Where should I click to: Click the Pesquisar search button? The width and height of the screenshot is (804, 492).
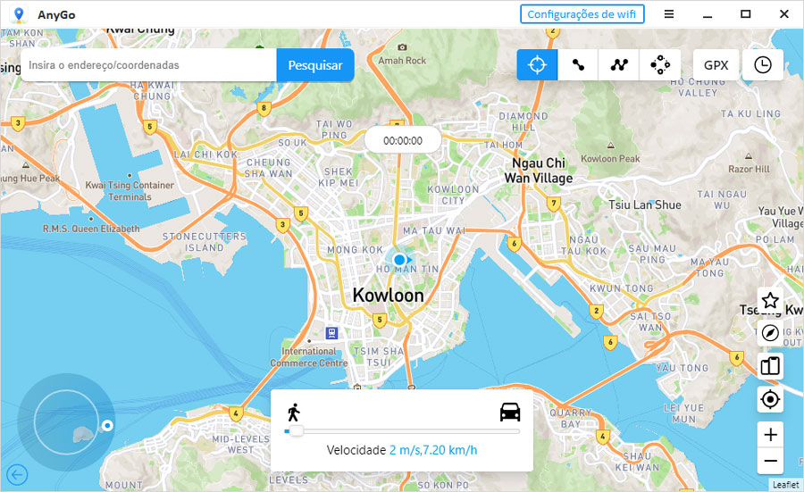[314, 65]
